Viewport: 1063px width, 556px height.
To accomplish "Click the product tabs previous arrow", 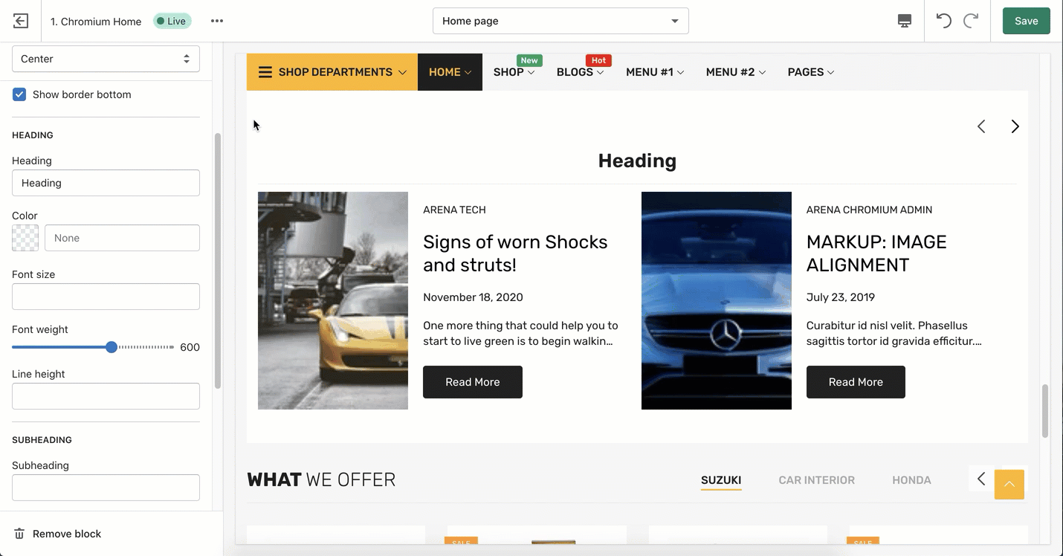I will (981, 479).
